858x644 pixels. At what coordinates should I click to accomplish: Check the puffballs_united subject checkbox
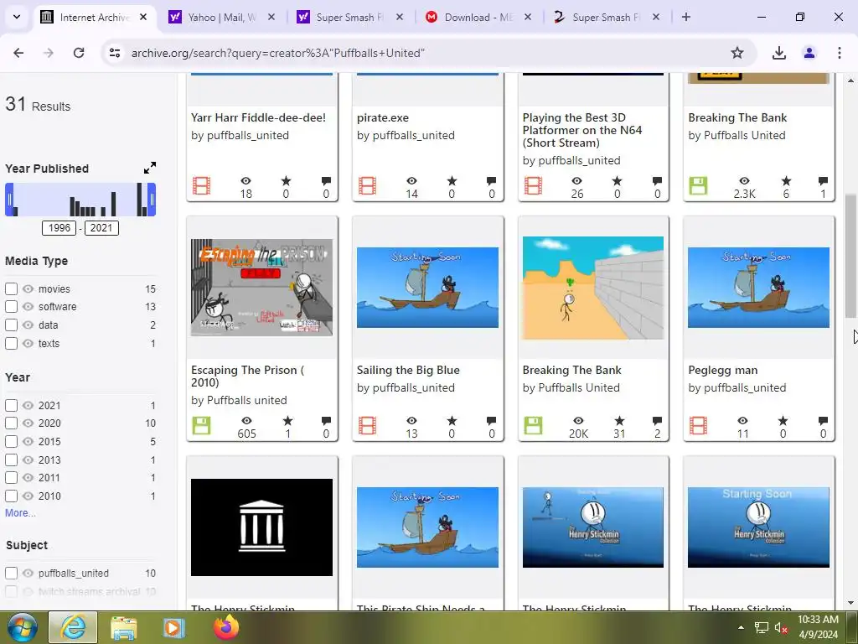coord(11,574)
